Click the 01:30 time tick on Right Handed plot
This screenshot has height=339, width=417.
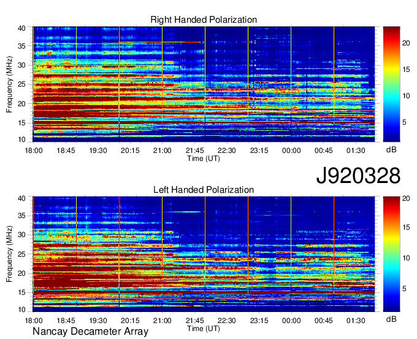[x=356, y=150]
